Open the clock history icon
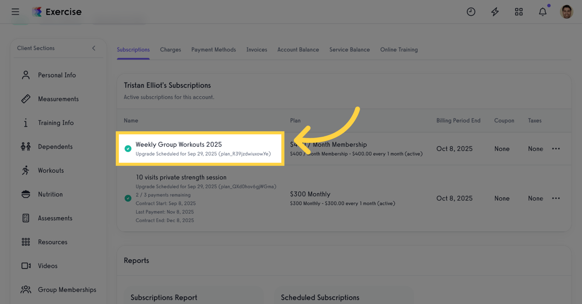 [x=471, y=12]
